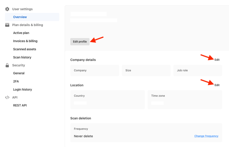Click the API code brackets icon
The image size is (229, 147).
pos(7,97)
